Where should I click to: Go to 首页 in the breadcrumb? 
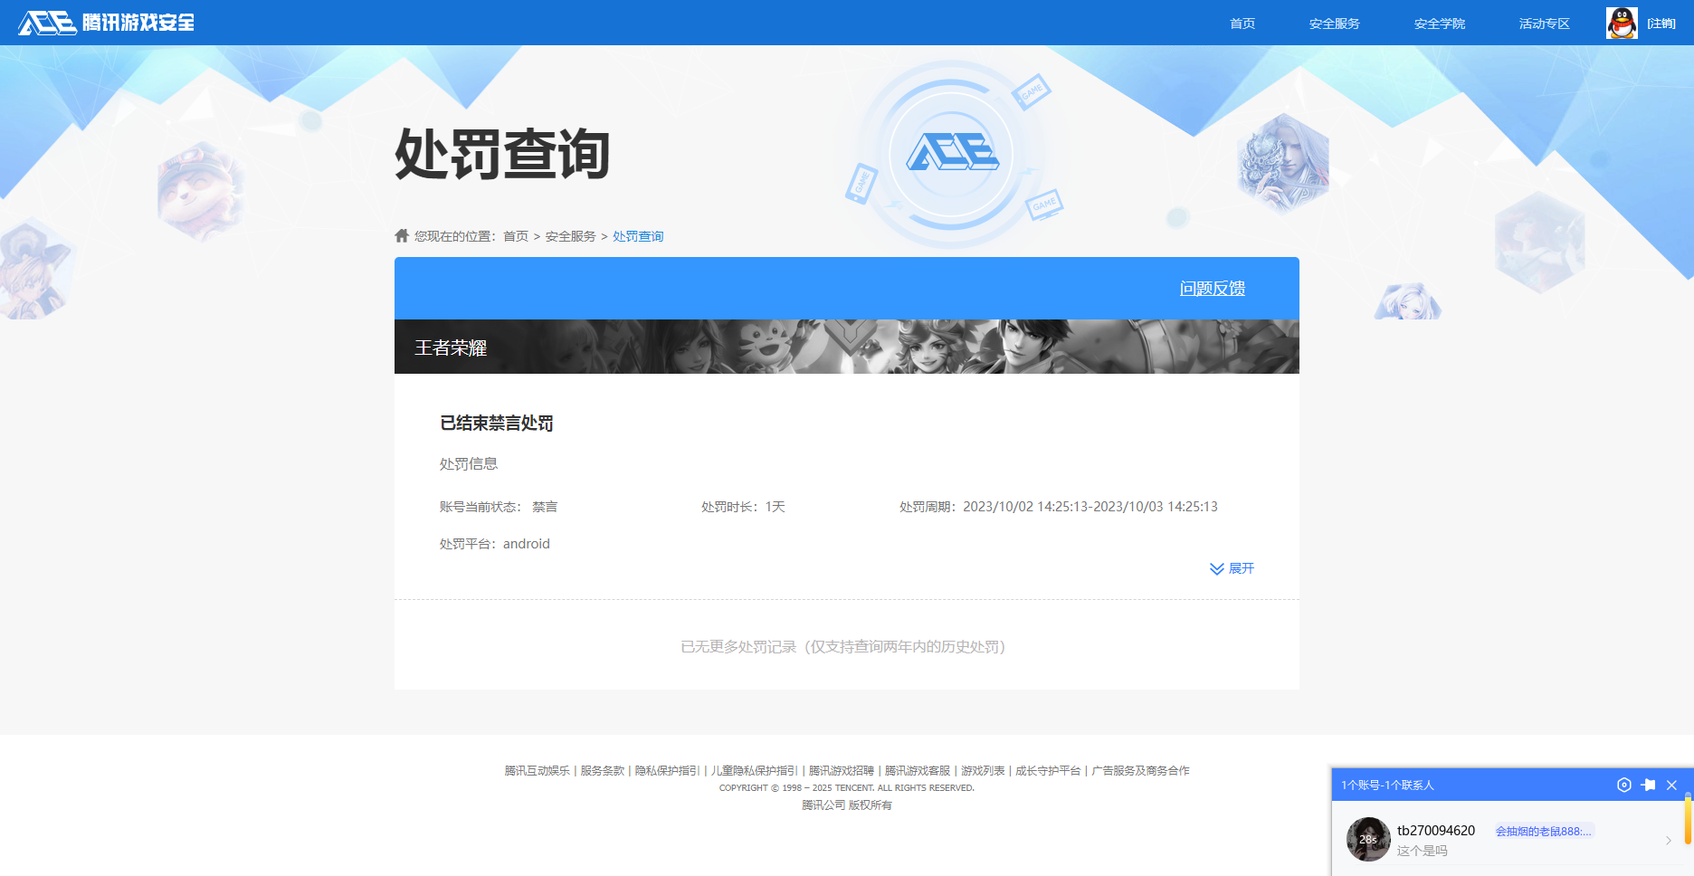pyautogui.click(x=516, y=236)
